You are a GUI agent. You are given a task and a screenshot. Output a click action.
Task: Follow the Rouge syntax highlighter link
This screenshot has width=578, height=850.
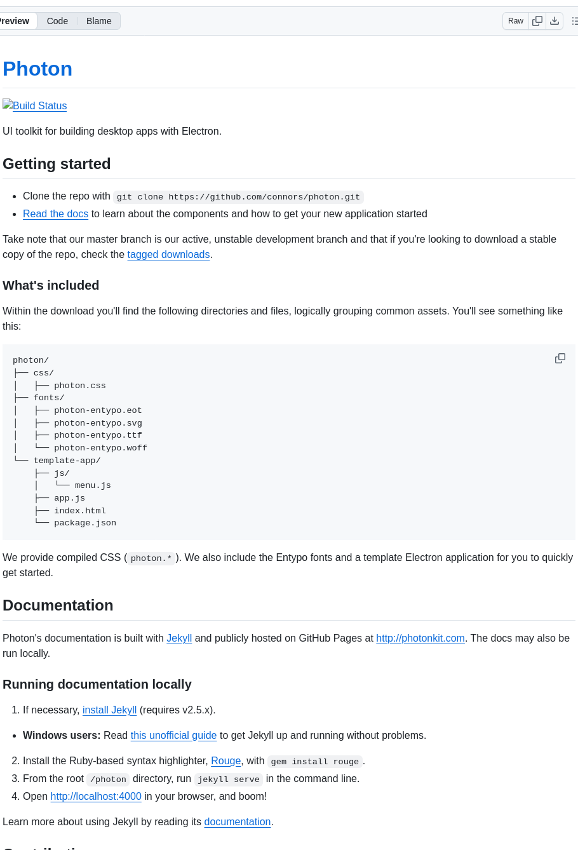tap(225, 761)
